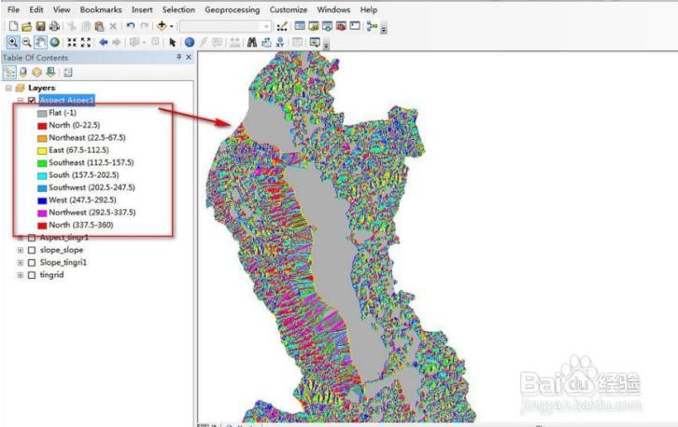Save the map with the floppy icon
Screen dimensions: 678x427
tap(40, 26)
